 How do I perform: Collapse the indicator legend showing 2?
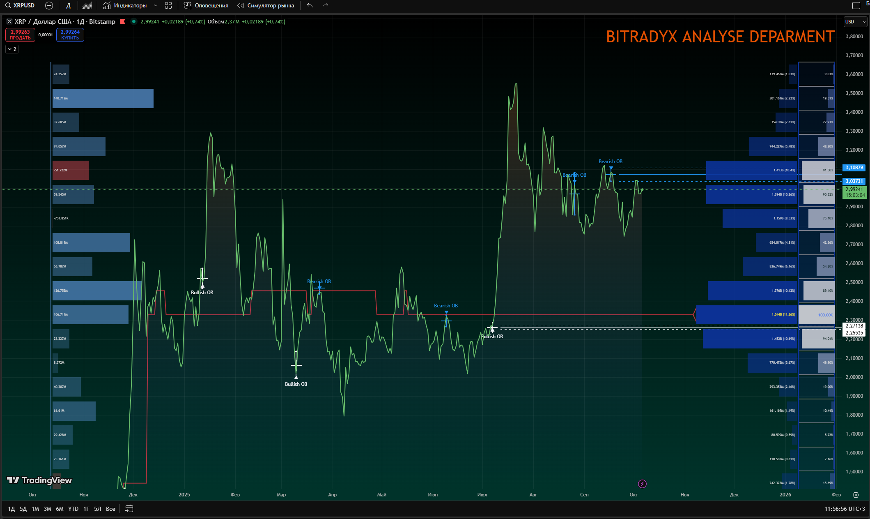coord(12,49)
